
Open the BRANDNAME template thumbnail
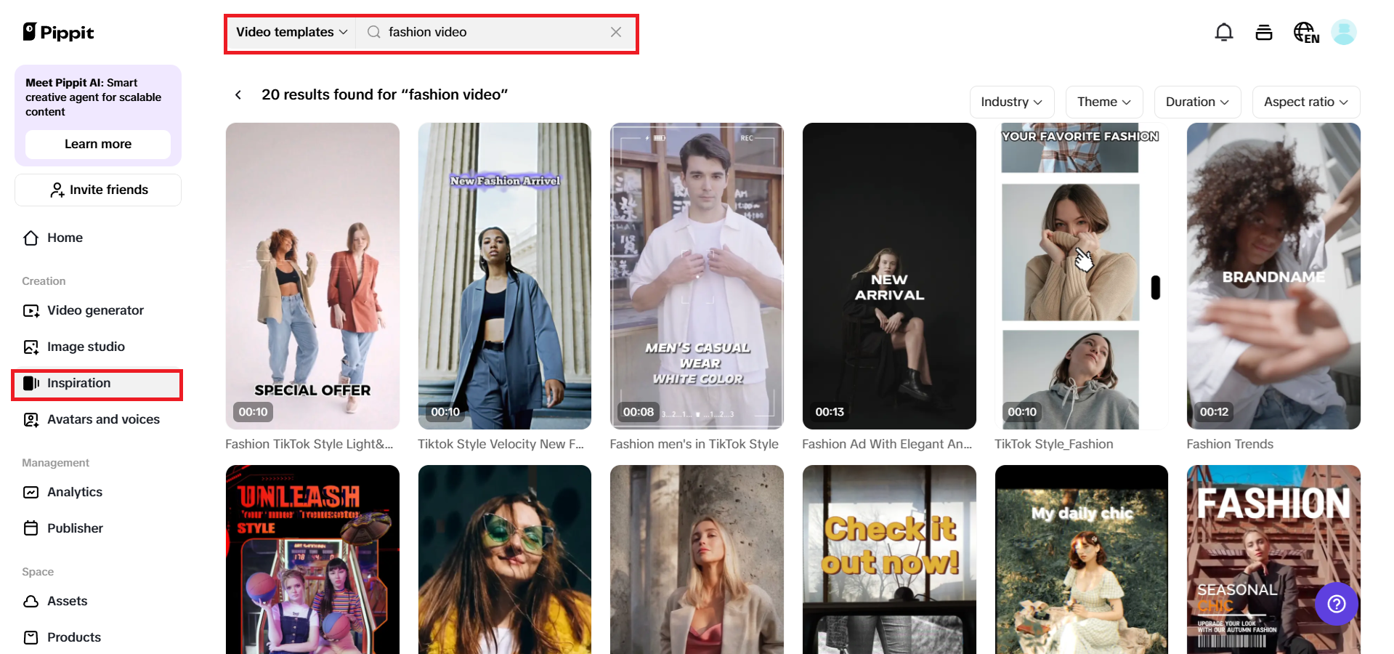[1273, 276]
